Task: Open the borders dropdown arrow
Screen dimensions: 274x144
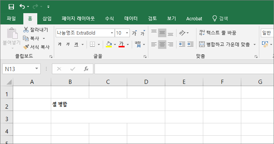Action: click(99, 44)
